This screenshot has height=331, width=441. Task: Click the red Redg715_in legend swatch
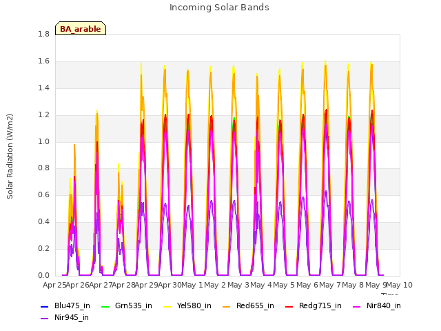(289, 306)
